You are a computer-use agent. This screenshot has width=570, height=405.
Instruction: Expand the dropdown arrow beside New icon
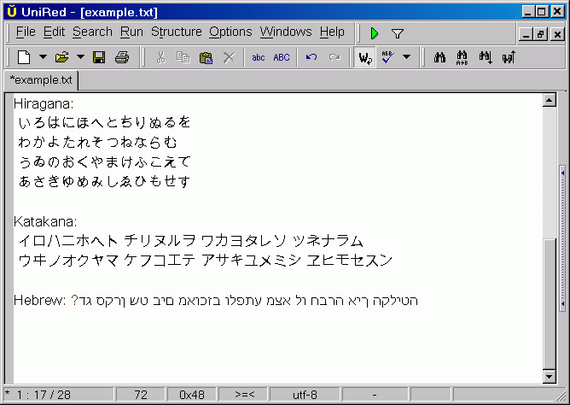[43, 57]
